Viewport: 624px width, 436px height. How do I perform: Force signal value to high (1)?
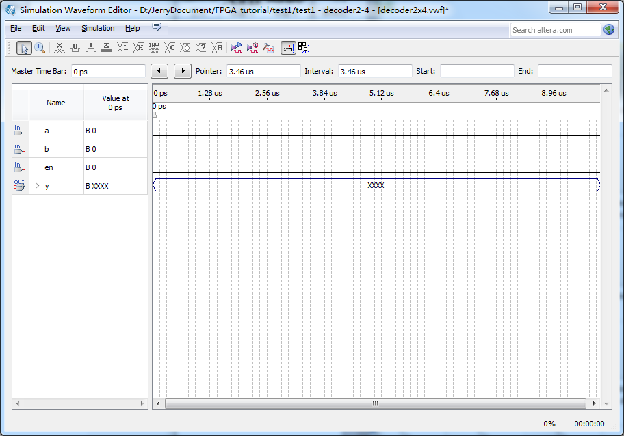90,48
